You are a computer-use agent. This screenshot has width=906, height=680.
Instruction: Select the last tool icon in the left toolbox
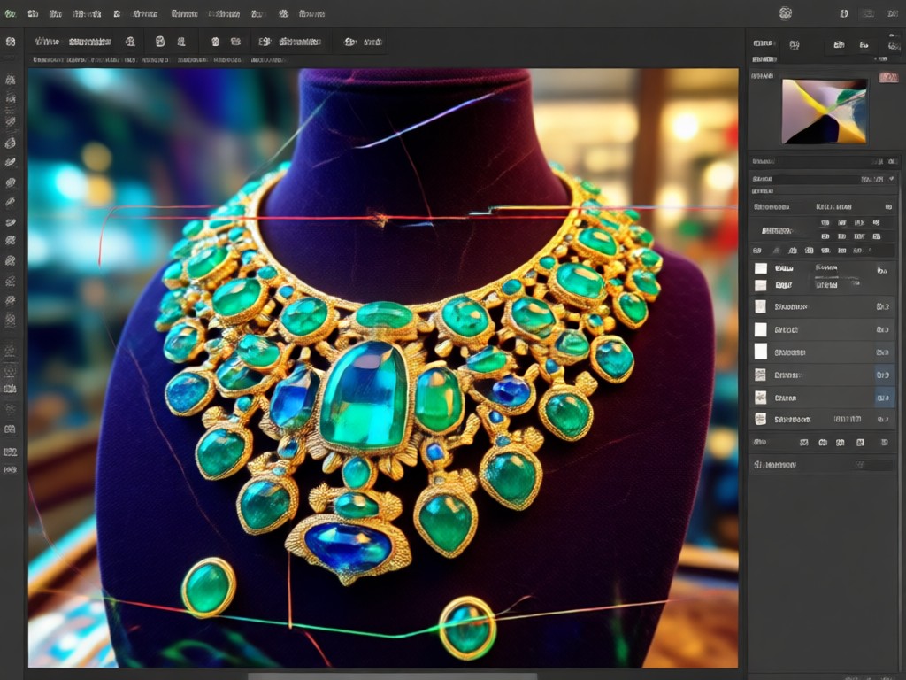11,470
